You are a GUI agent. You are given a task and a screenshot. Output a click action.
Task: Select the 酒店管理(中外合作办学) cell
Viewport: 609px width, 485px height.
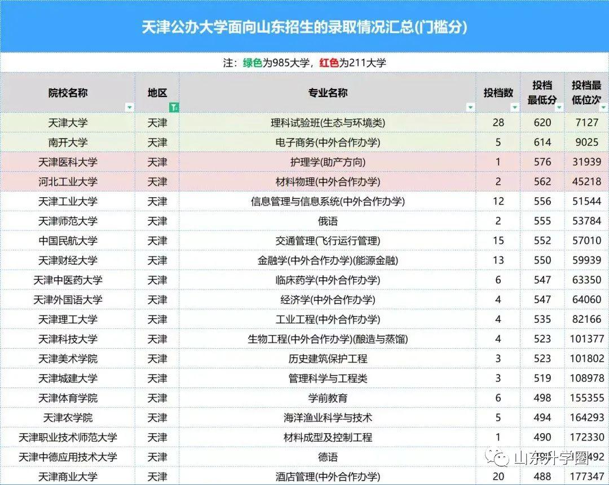click(329, 476)
